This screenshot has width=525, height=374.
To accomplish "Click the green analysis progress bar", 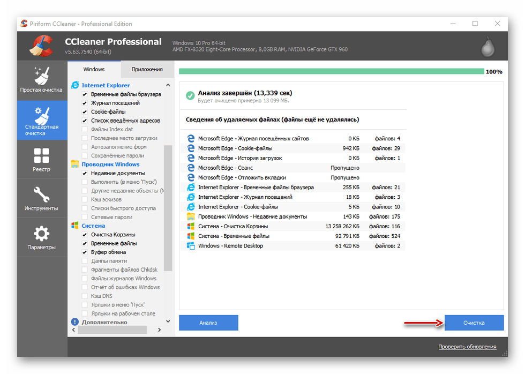I will (332, 71).
